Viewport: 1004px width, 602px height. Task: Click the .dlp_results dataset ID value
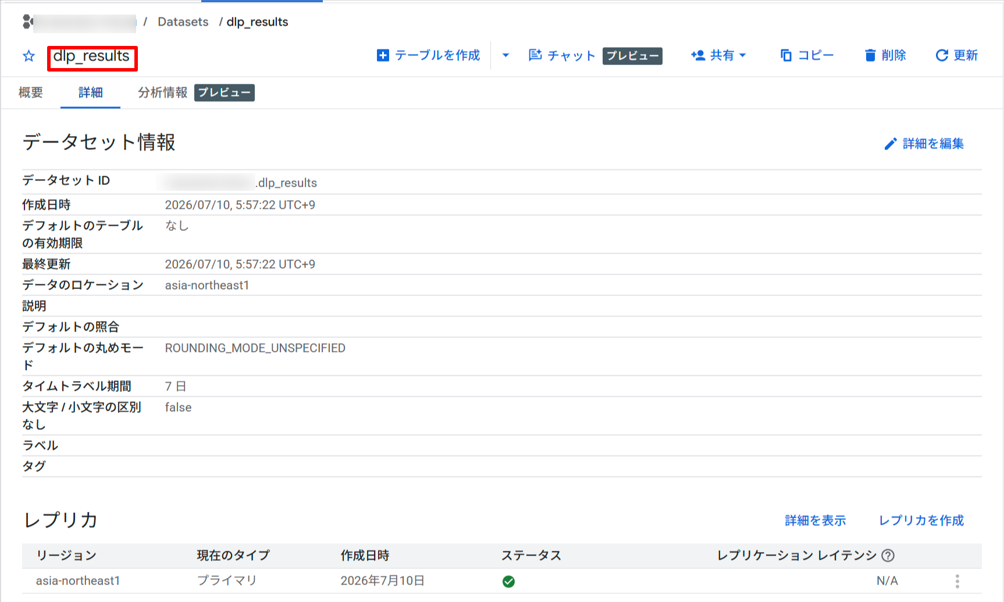click(286, 183)
